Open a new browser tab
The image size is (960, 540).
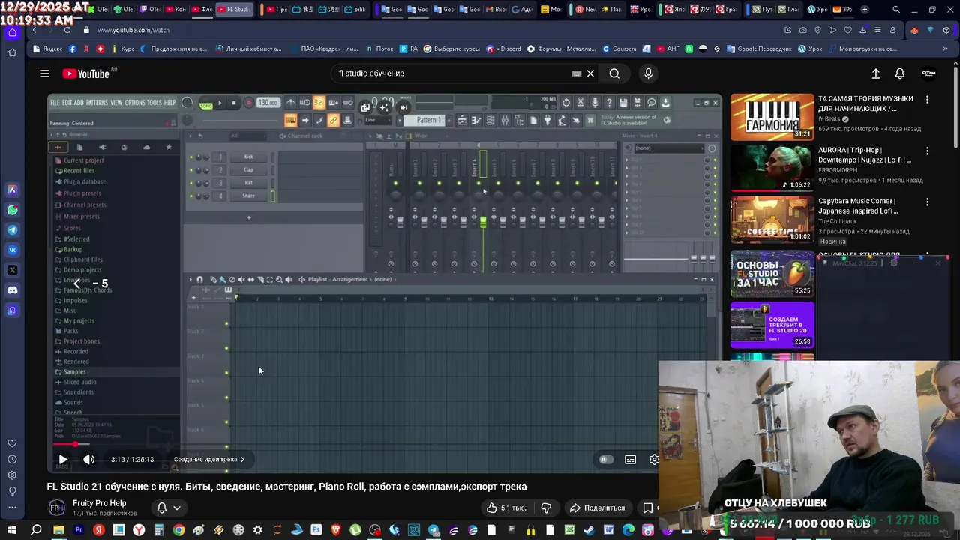[x=865, y=10]
